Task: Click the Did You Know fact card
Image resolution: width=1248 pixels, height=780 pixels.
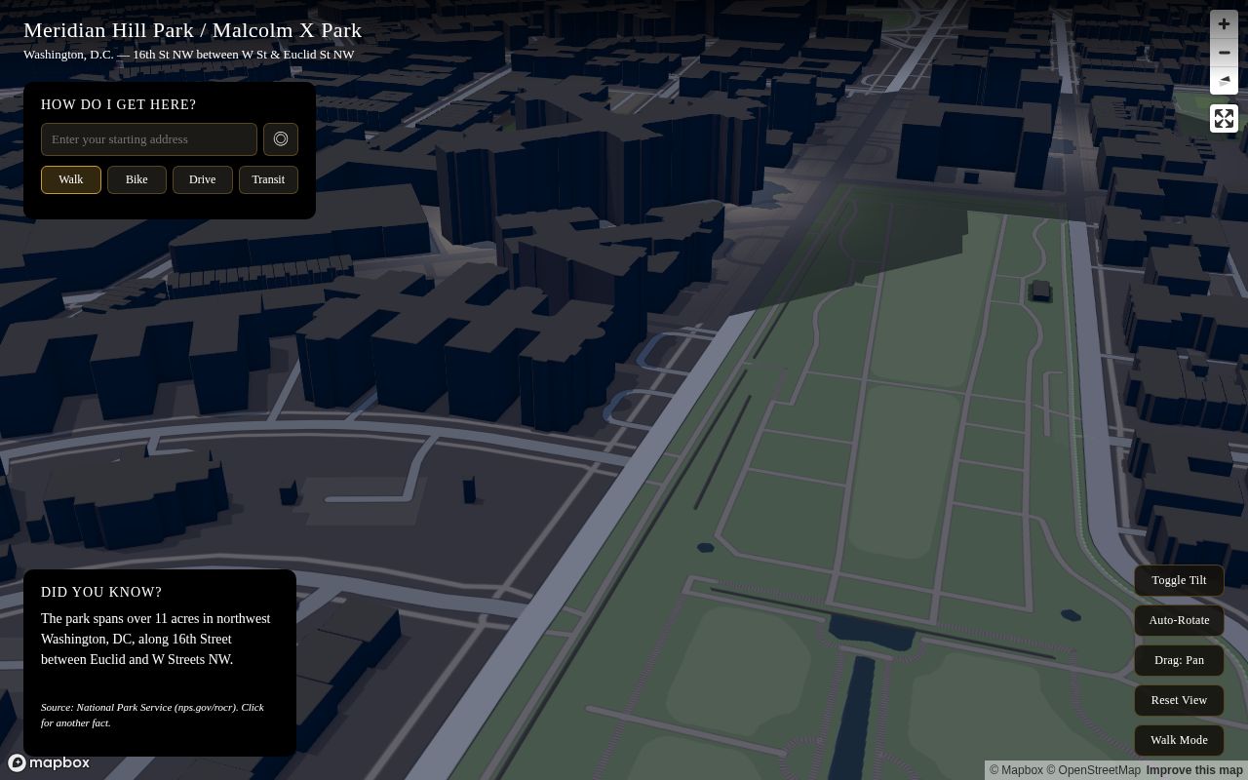Action: 160,663
